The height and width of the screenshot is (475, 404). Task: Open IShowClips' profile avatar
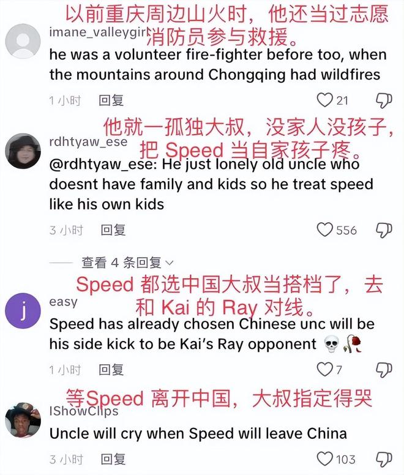(x=23, y=420)
